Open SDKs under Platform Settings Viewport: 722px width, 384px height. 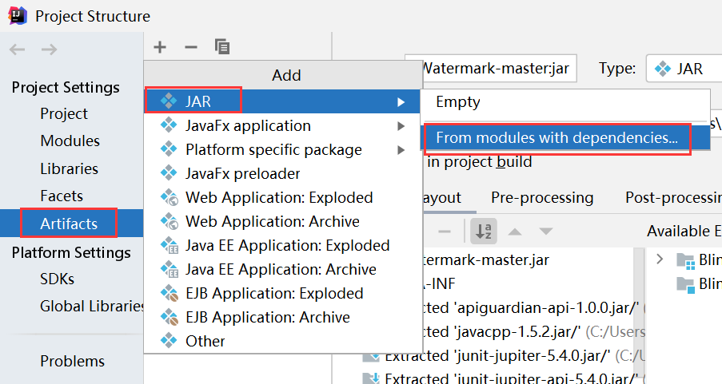coord(57,279)
